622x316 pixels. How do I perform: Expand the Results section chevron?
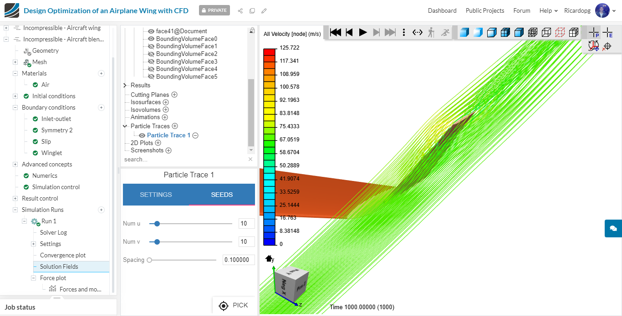(x=125, y=85)
